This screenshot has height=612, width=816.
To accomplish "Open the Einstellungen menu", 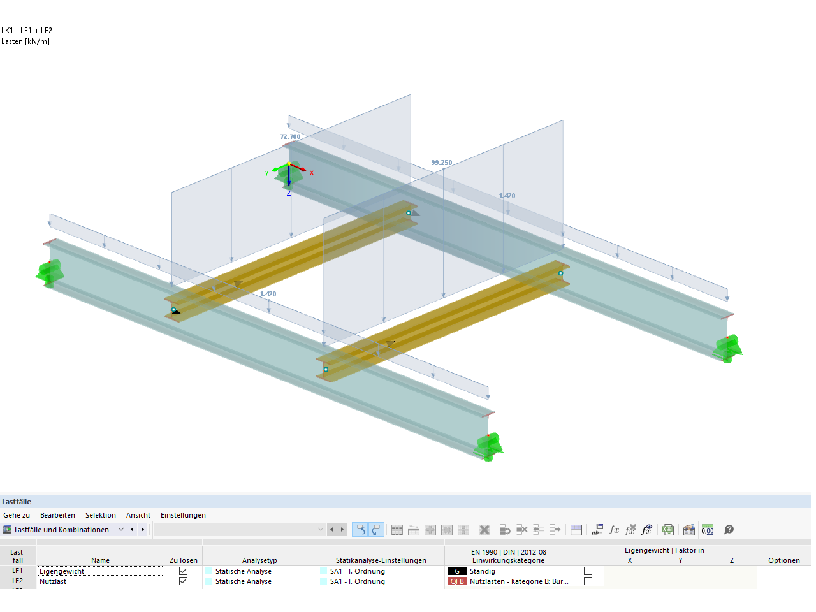I will [x=183, y=515].
